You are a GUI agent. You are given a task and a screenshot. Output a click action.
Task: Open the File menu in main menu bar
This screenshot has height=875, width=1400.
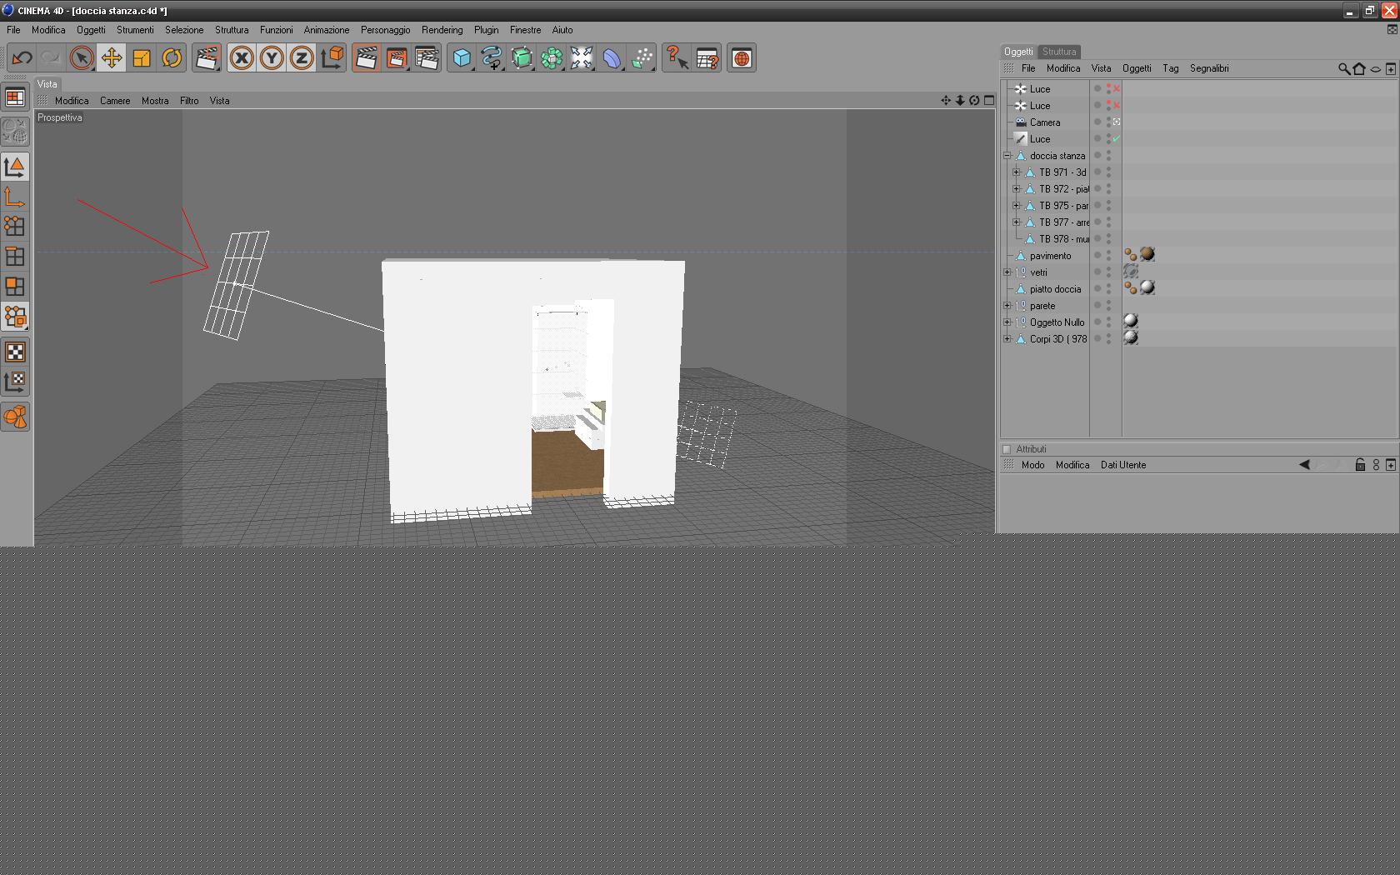coord(13,30)
